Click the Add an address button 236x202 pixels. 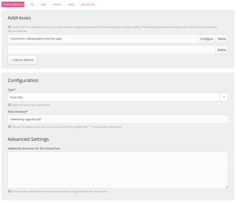[22, 60]
